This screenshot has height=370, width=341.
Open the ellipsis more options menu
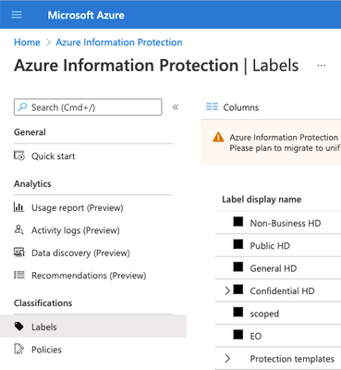[x=322, y=66]
